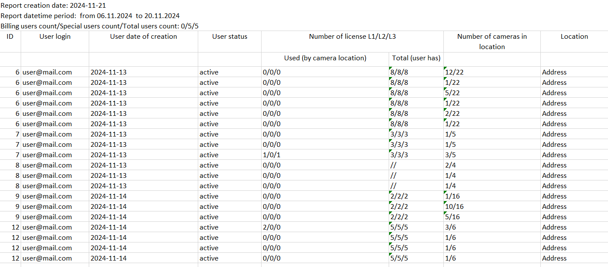The image size is (608, 267).
Task: Select the used license cell reading 2/0/0
Action: (x=271, y=227)
